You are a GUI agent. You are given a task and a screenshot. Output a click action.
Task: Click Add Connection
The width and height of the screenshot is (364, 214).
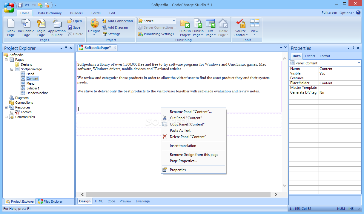point(117,21)
